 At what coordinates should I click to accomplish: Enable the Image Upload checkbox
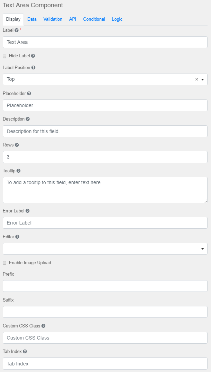(x=4, y=263)
